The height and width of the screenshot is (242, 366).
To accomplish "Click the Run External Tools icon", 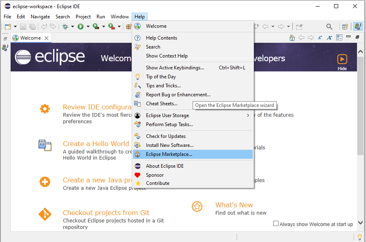I will point(112,27).
